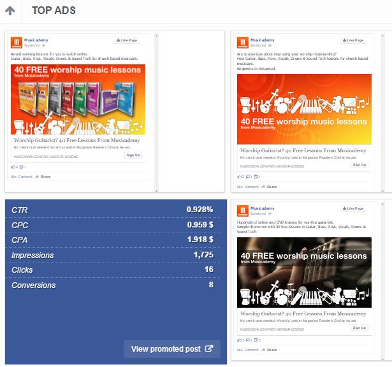The height and width of the screenshot is (367, 392).
Task: Click the Impressions label
Action: [33, 255]
